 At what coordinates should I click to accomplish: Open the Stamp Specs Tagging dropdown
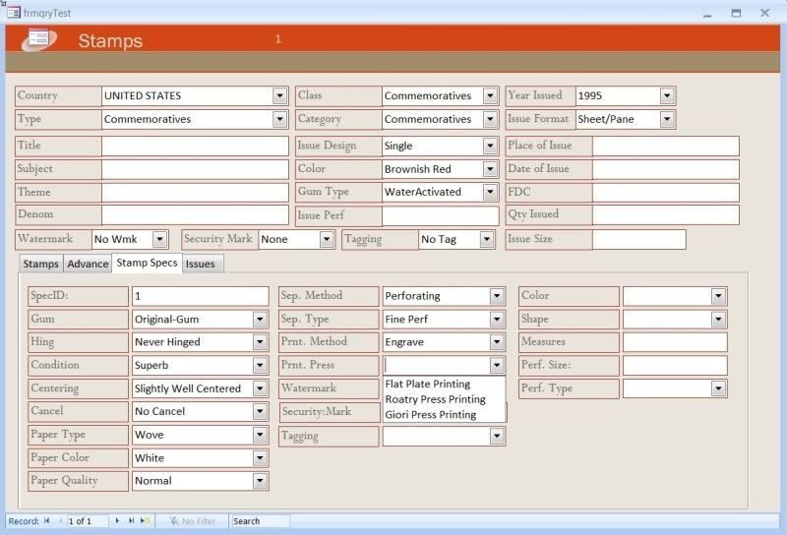(x=497, y=436)
